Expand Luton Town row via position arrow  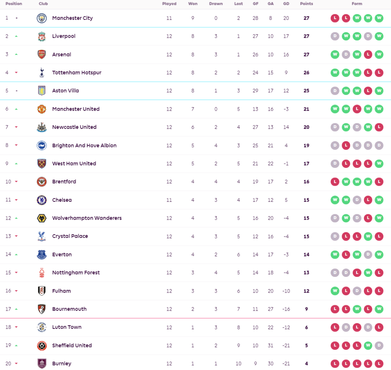(16, 327)
